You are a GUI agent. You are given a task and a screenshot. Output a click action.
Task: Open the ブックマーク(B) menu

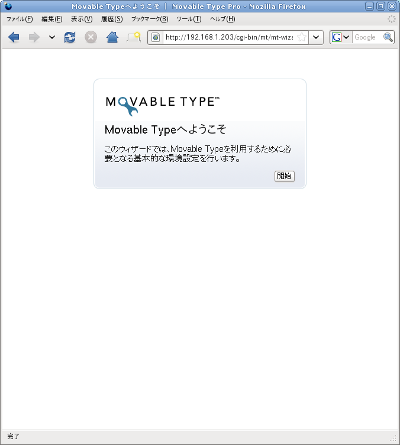pyautogui.click(x=150, y=19)
